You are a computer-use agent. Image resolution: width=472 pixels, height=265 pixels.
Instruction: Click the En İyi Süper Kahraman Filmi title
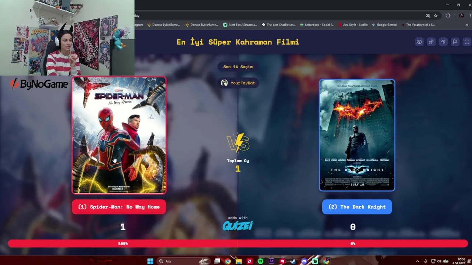click(x=238, y=42)
